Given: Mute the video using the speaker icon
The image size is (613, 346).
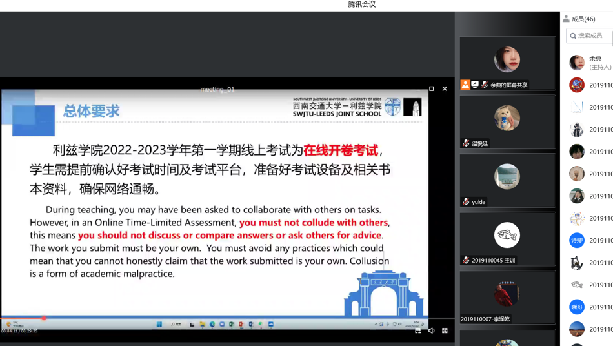Looking at the screenshot, I should [432, 331].
